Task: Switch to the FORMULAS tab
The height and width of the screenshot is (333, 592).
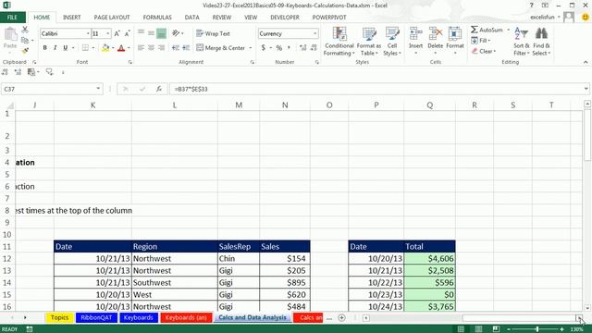Action: point(157,18)
